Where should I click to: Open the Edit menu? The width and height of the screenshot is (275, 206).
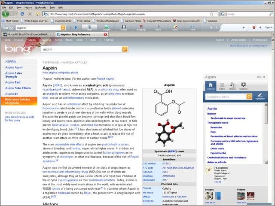[x=11, y=8]
